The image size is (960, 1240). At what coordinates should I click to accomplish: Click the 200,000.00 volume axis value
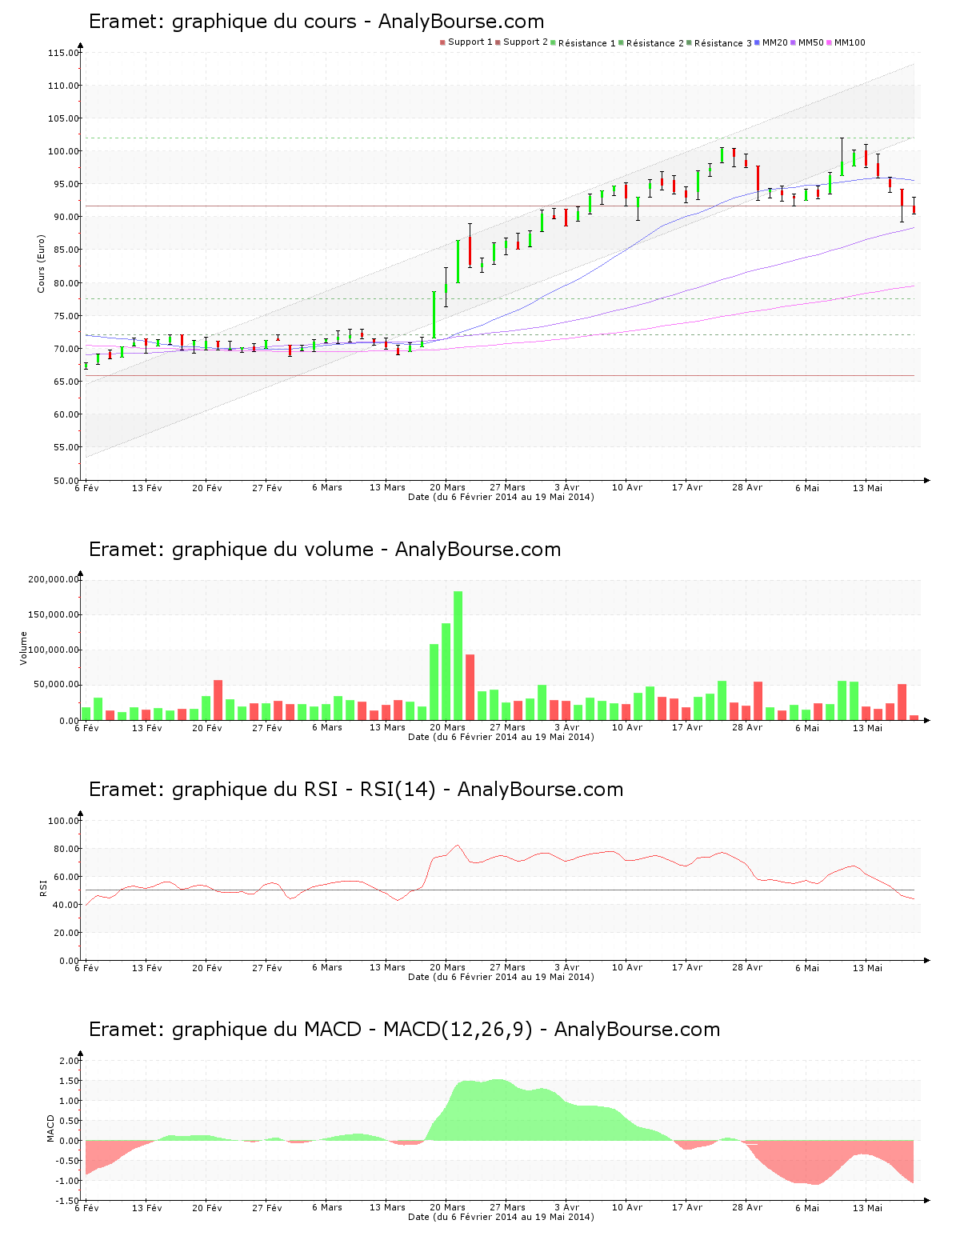coord(54,579)
